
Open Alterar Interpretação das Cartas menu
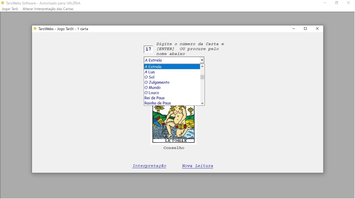48,9
